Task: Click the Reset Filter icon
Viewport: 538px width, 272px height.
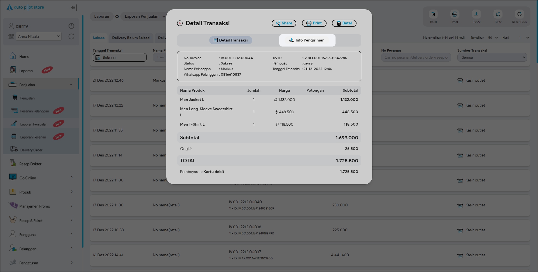Action: point(519,14)
